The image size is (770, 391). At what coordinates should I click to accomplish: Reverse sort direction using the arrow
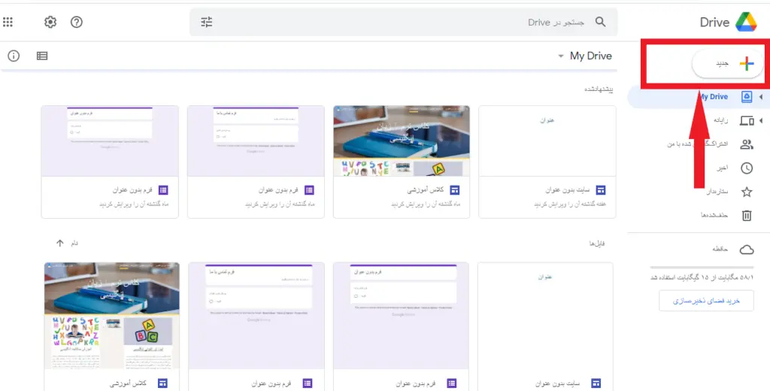pyautogui.click(x=60, y=243)
